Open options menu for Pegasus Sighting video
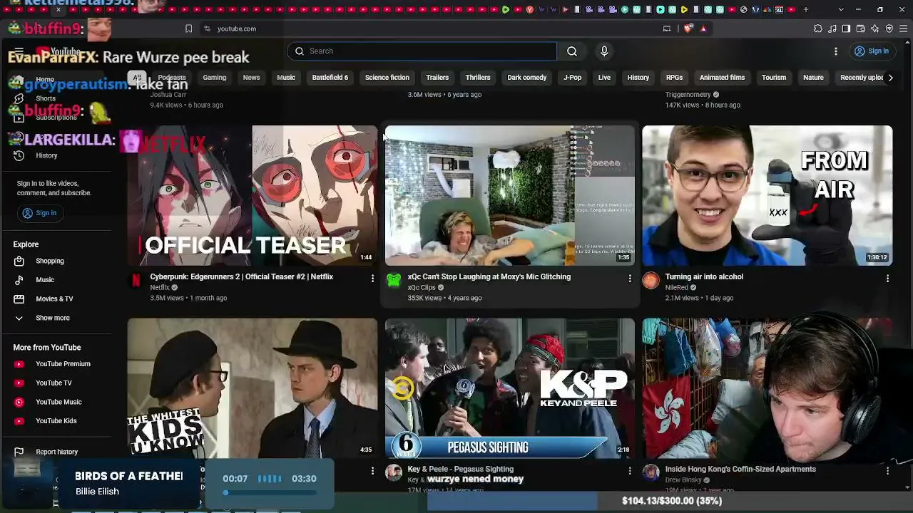Image resolution: width=913 pixels, height=513 pixels. (x=630, y=471)
